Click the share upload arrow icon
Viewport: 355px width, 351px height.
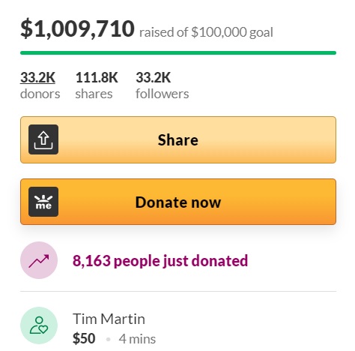click(43, 139)
